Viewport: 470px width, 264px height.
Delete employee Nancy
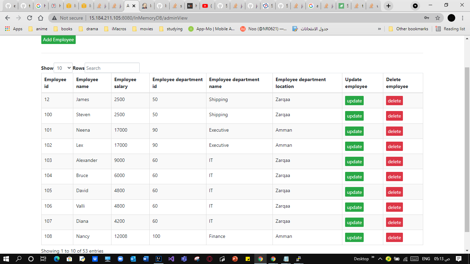(x=394, y=237)
